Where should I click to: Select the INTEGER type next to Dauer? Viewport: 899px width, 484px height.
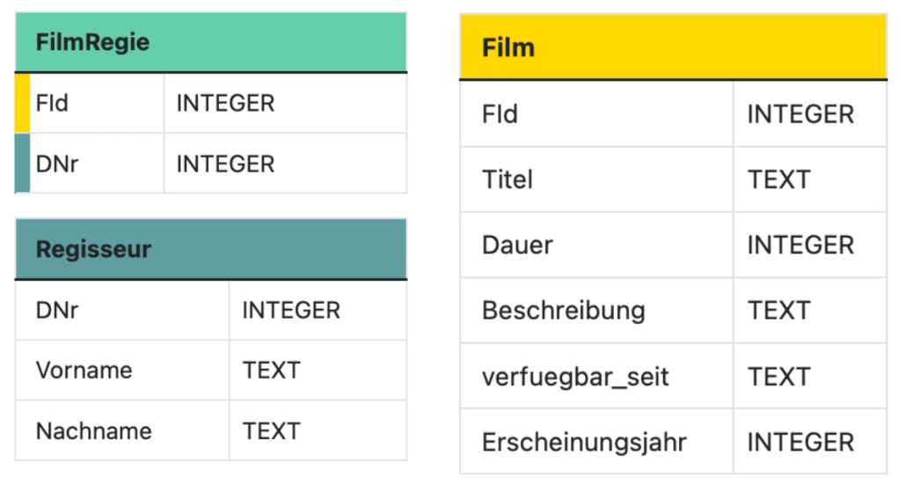[x=800, y=245]
